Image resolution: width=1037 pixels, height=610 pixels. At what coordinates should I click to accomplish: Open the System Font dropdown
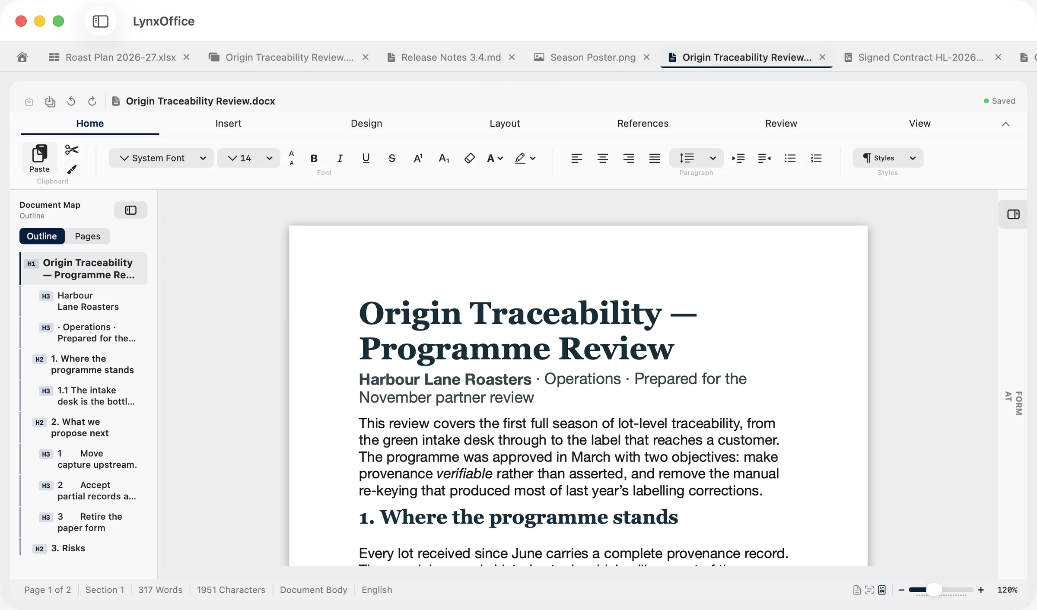[x=161, y=158]
